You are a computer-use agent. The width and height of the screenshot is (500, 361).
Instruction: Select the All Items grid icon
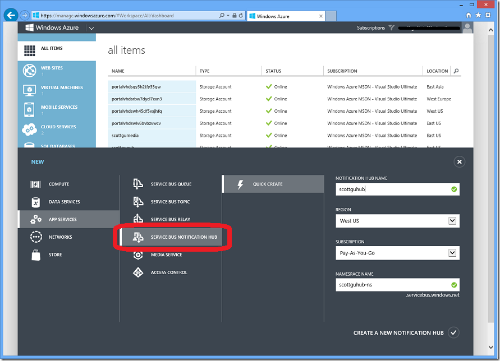[30, 50]
